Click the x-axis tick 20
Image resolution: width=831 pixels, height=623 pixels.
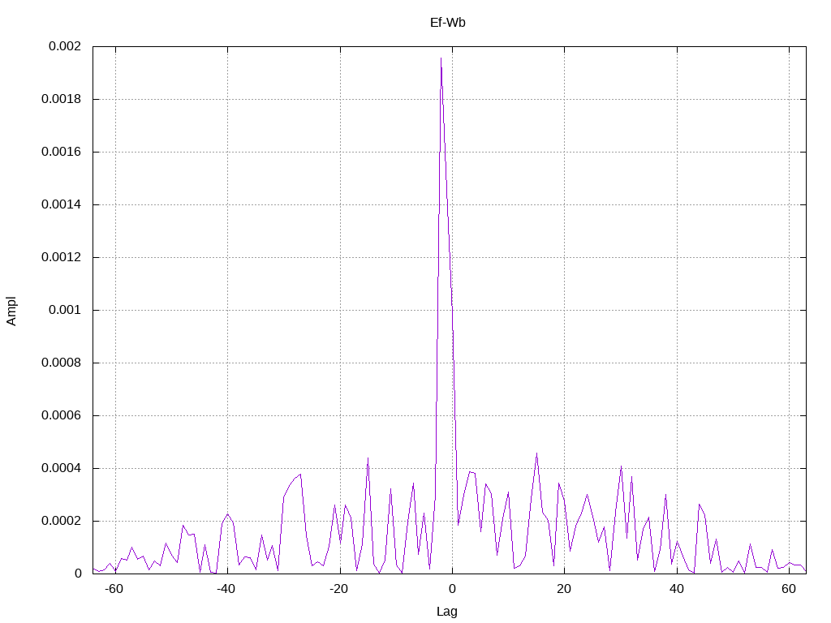click(x=565, y=589)
